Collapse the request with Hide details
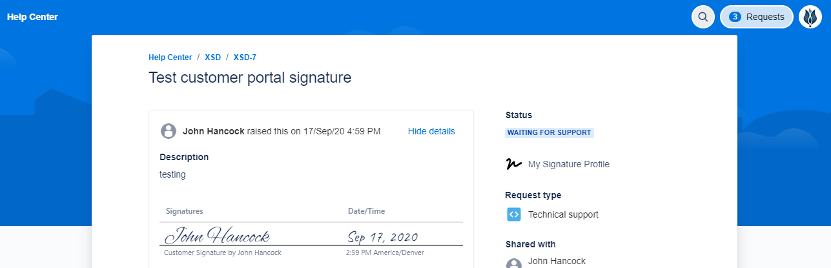This screenshot has width=831, height=268. click(431, 131)
